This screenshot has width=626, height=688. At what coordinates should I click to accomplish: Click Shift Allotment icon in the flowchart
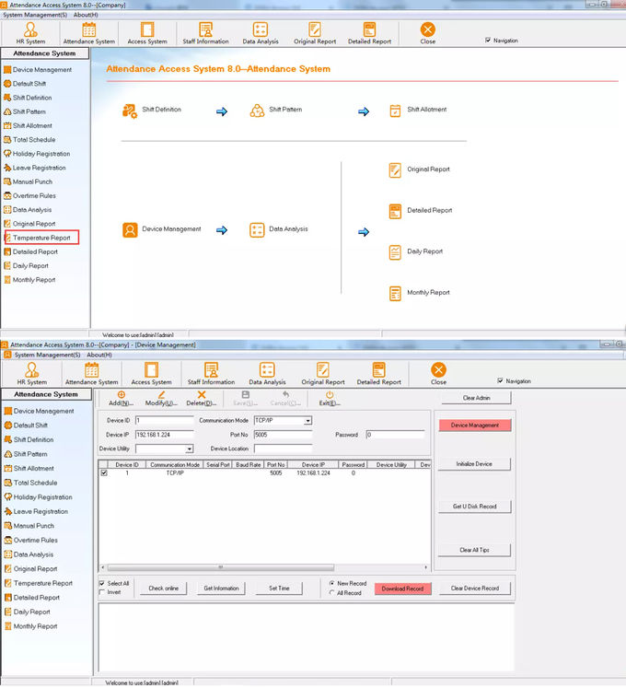click(x=395, y=111)
